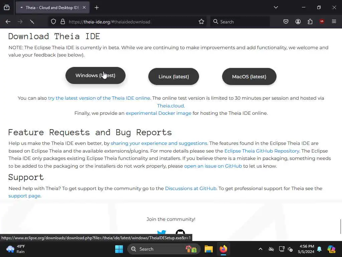
Task: Open Firefox application hamburger menu
Action: coord(334,21)
